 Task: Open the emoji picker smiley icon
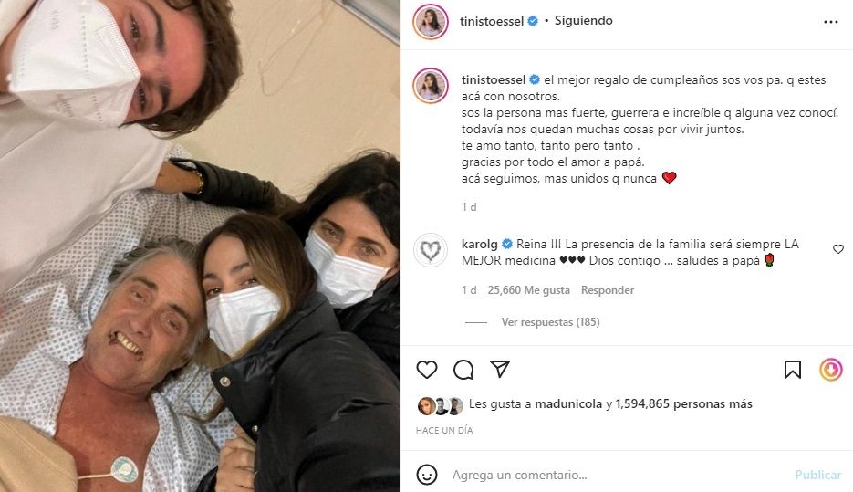(427, 475)
